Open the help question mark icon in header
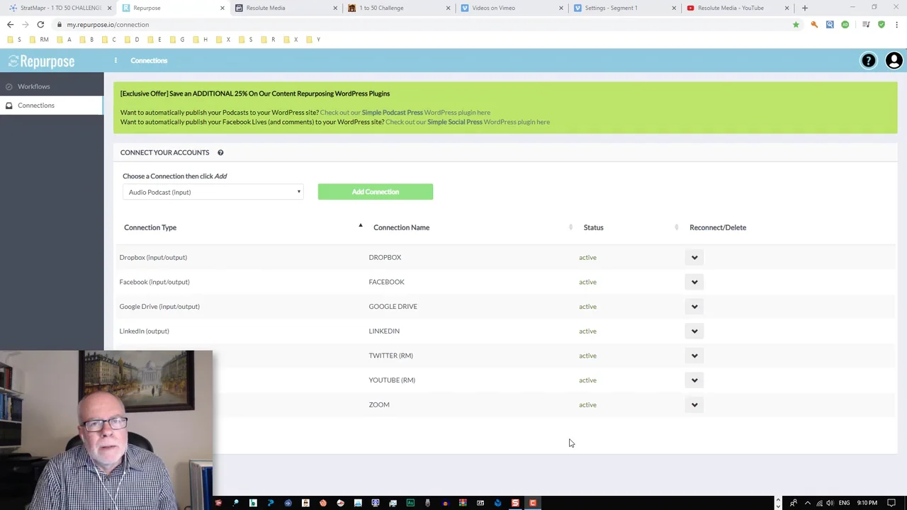 (x=868, y=61)
